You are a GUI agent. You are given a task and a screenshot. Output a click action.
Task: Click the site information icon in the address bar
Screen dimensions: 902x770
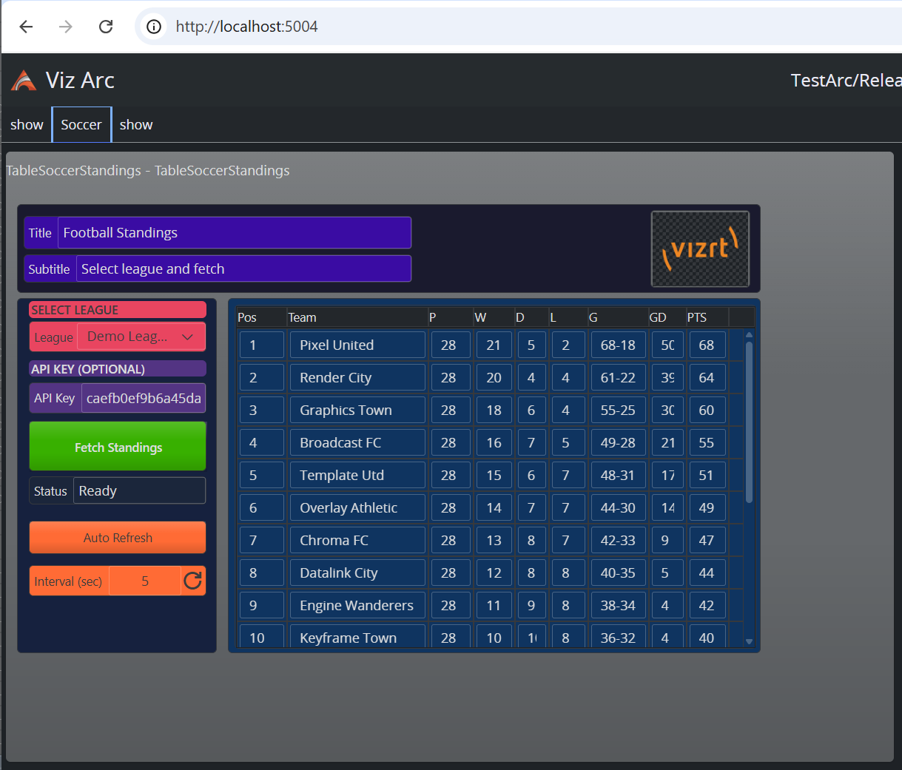[x=154, y=27]
